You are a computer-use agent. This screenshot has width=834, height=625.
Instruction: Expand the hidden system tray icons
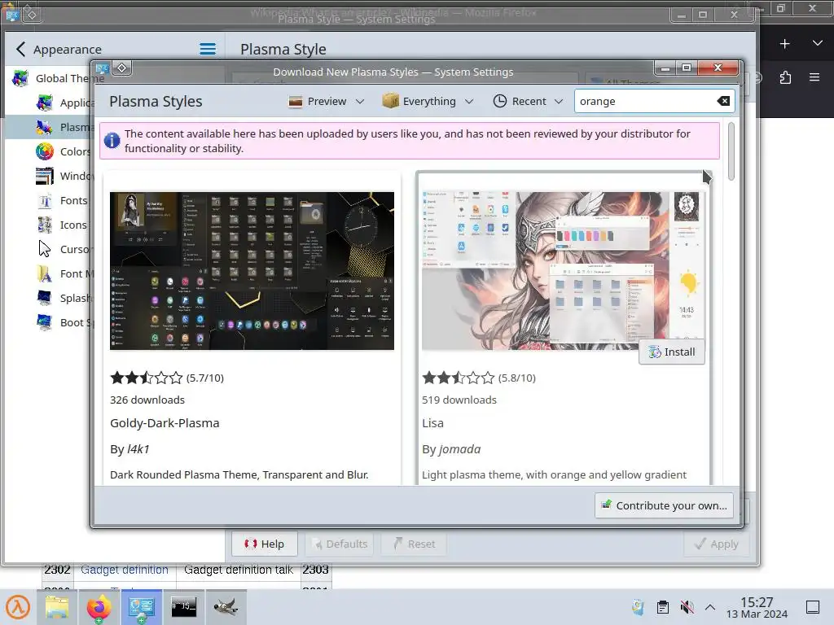[x=710, y=607]
